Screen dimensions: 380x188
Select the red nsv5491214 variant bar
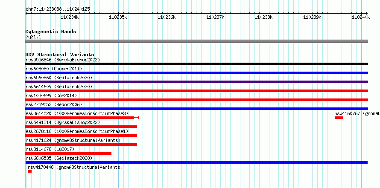click(x=81, y=127)
